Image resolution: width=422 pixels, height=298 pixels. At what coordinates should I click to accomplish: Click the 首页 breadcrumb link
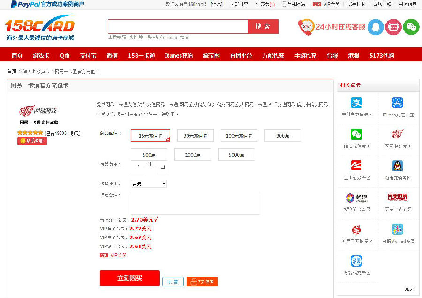coord(12,72)
